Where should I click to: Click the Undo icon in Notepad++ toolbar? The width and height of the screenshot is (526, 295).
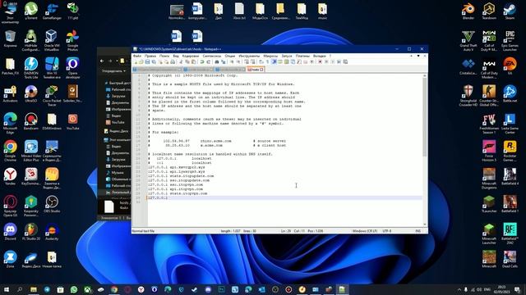[202, 62]
